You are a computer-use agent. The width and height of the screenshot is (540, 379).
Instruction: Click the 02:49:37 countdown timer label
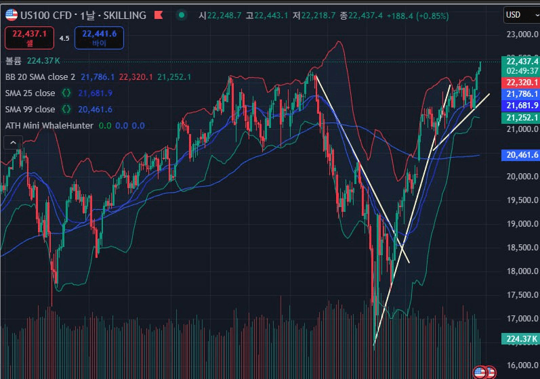click(522, 71)
